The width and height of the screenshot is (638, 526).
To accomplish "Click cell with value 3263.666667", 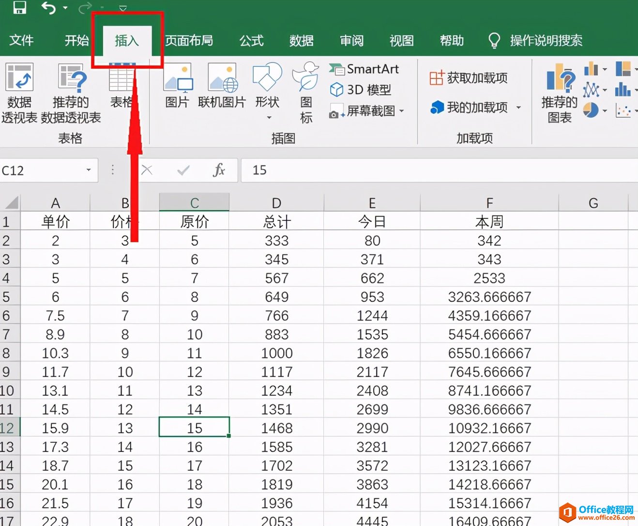I will point(489,296).
